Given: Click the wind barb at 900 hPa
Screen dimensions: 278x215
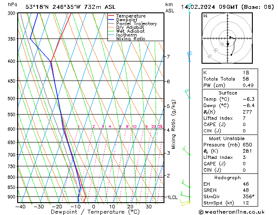Looking at the screenshot, I should coord(185,194).
